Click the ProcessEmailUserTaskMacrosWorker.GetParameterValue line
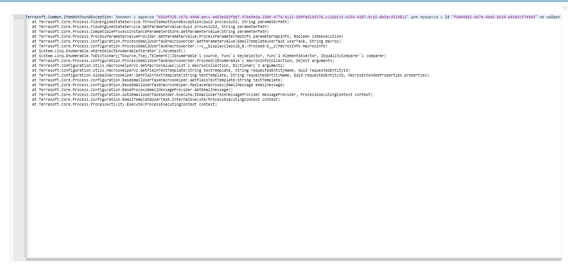This screenshot has height=272, width=568. click(186, 41)
